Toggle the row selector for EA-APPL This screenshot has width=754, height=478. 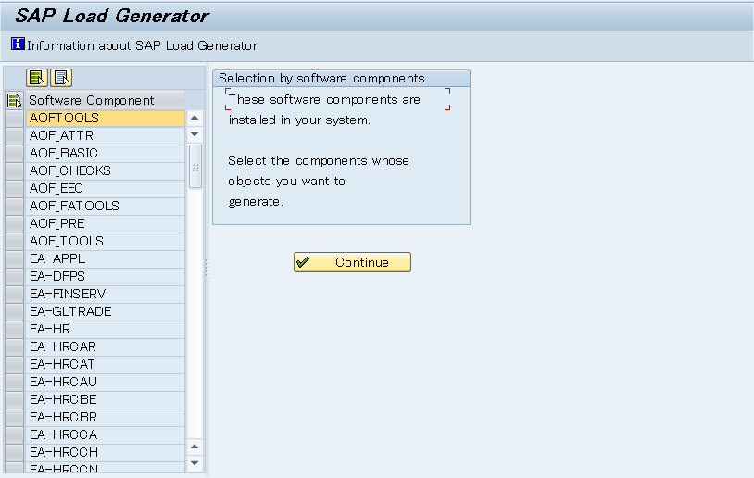[15, 258]
